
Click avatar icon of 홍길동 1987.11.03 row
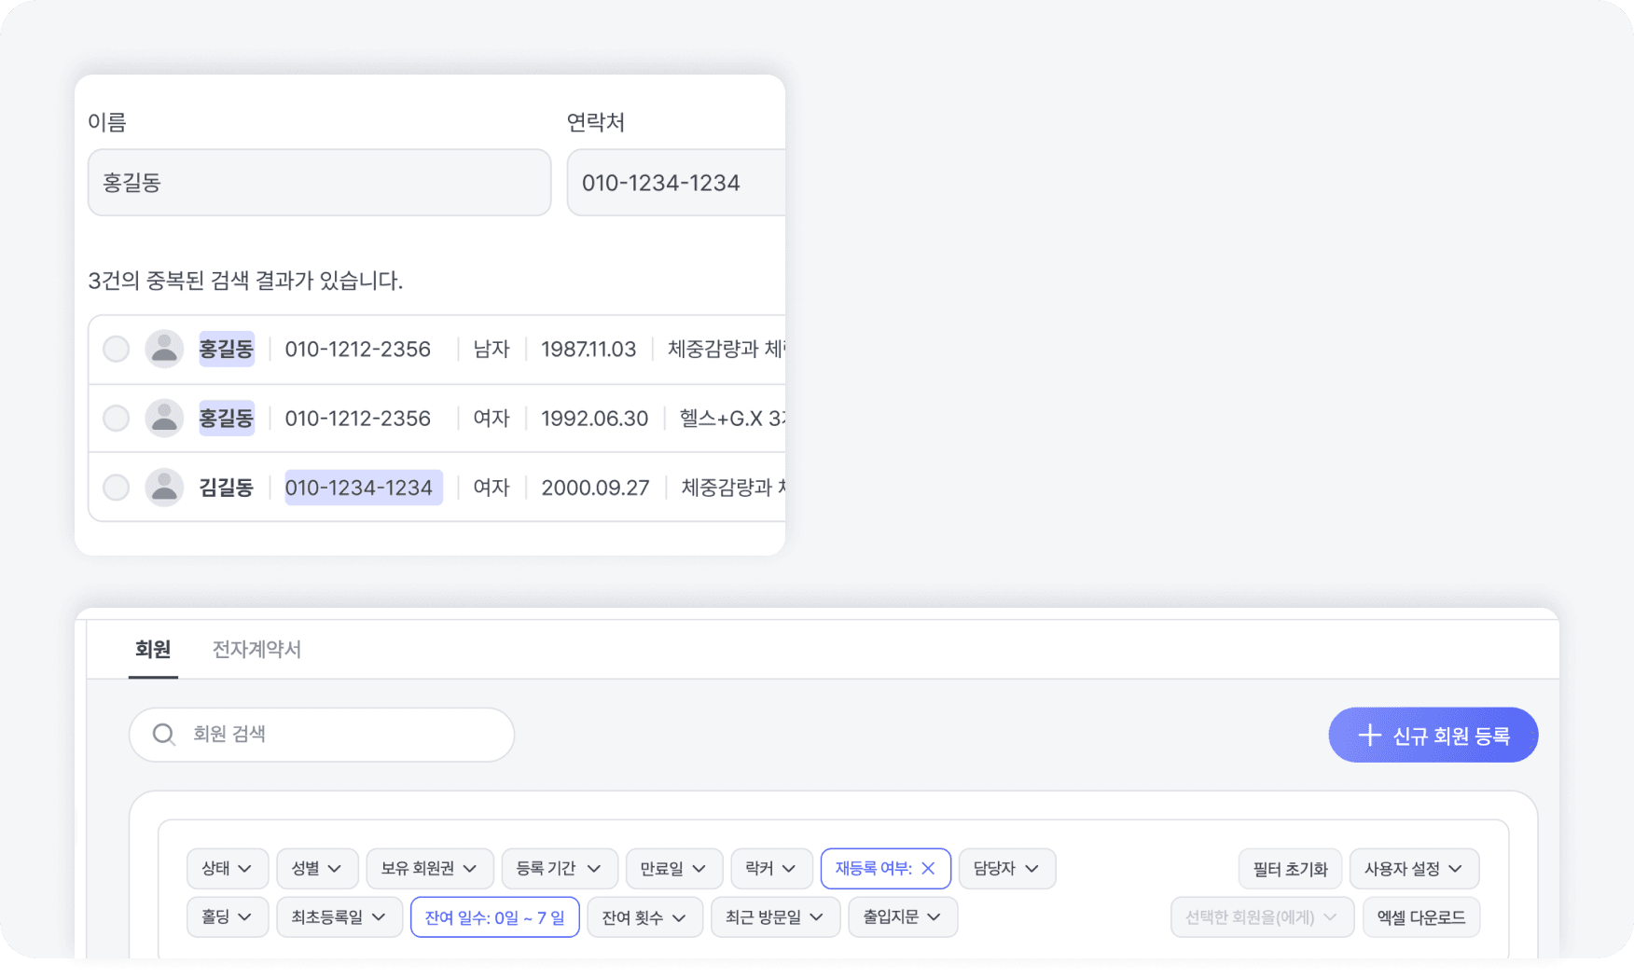tap(164, 349)
